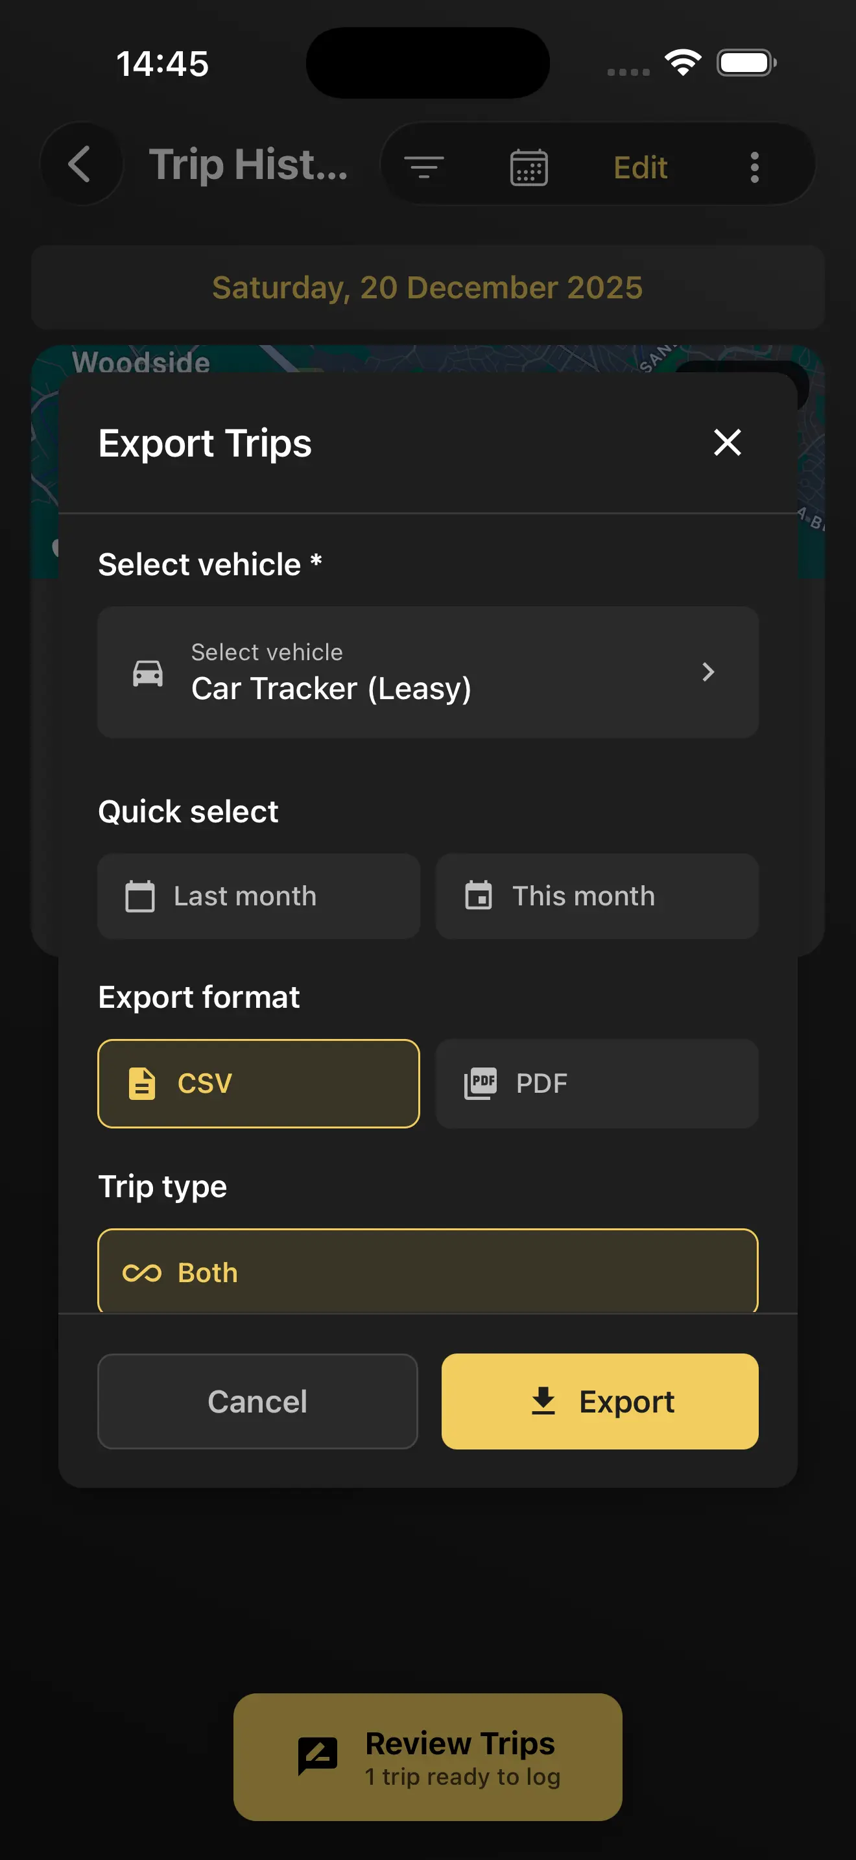Image resolution: width=856 pixels, height=1860 pixels.
Task: Tap Edit in the top toolbar
Action: click(640, 167)
